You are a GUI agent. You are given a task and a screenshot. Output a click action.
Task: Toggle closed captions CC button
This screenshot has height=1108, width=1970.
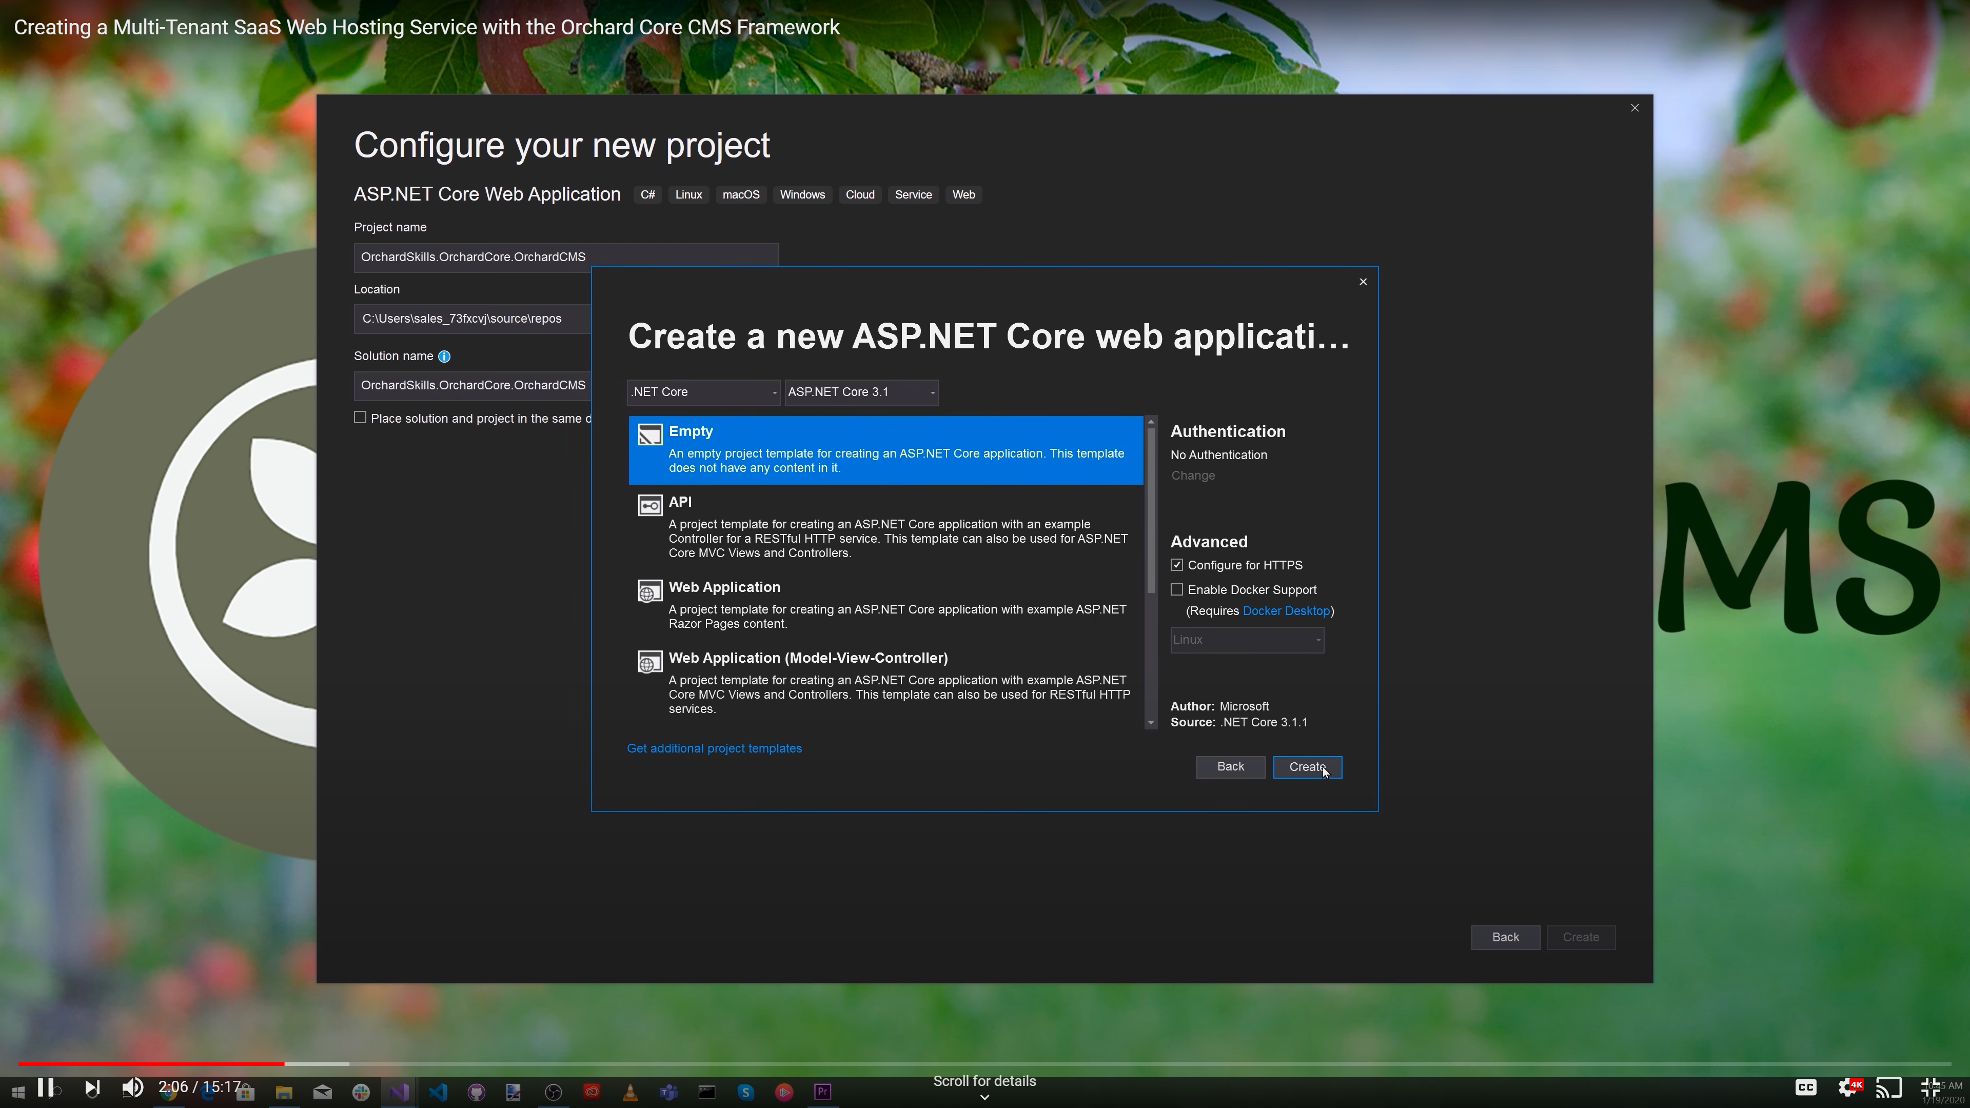pos(1806,1087)
